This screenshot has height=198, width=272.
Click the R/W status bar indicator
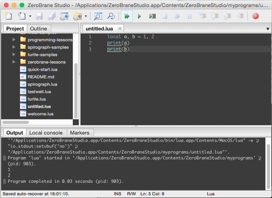pyautogui.click(x=131, y=194)
